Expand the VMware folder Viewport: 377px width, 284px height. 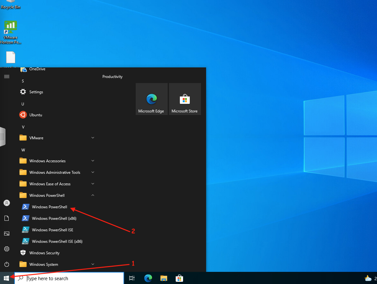point(36,138)
